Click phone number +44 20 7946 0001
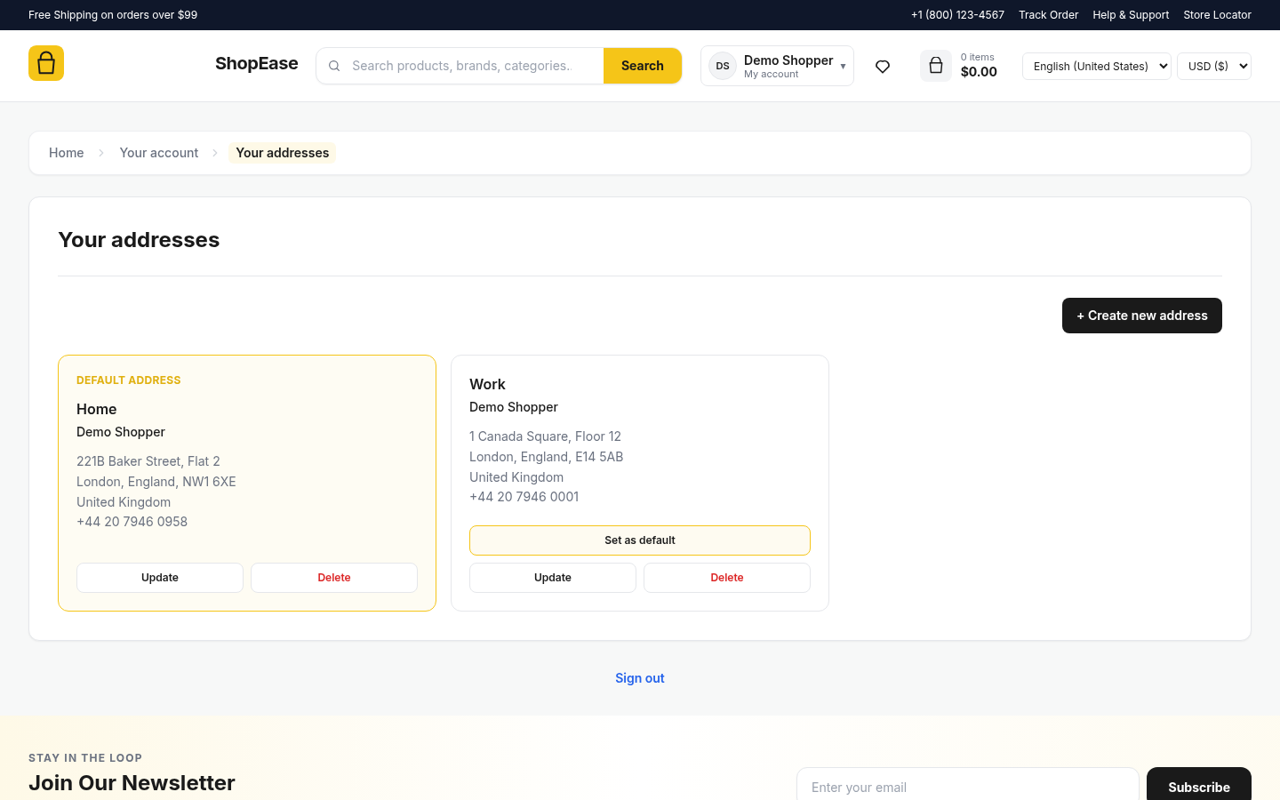 [x=524, y=497]
